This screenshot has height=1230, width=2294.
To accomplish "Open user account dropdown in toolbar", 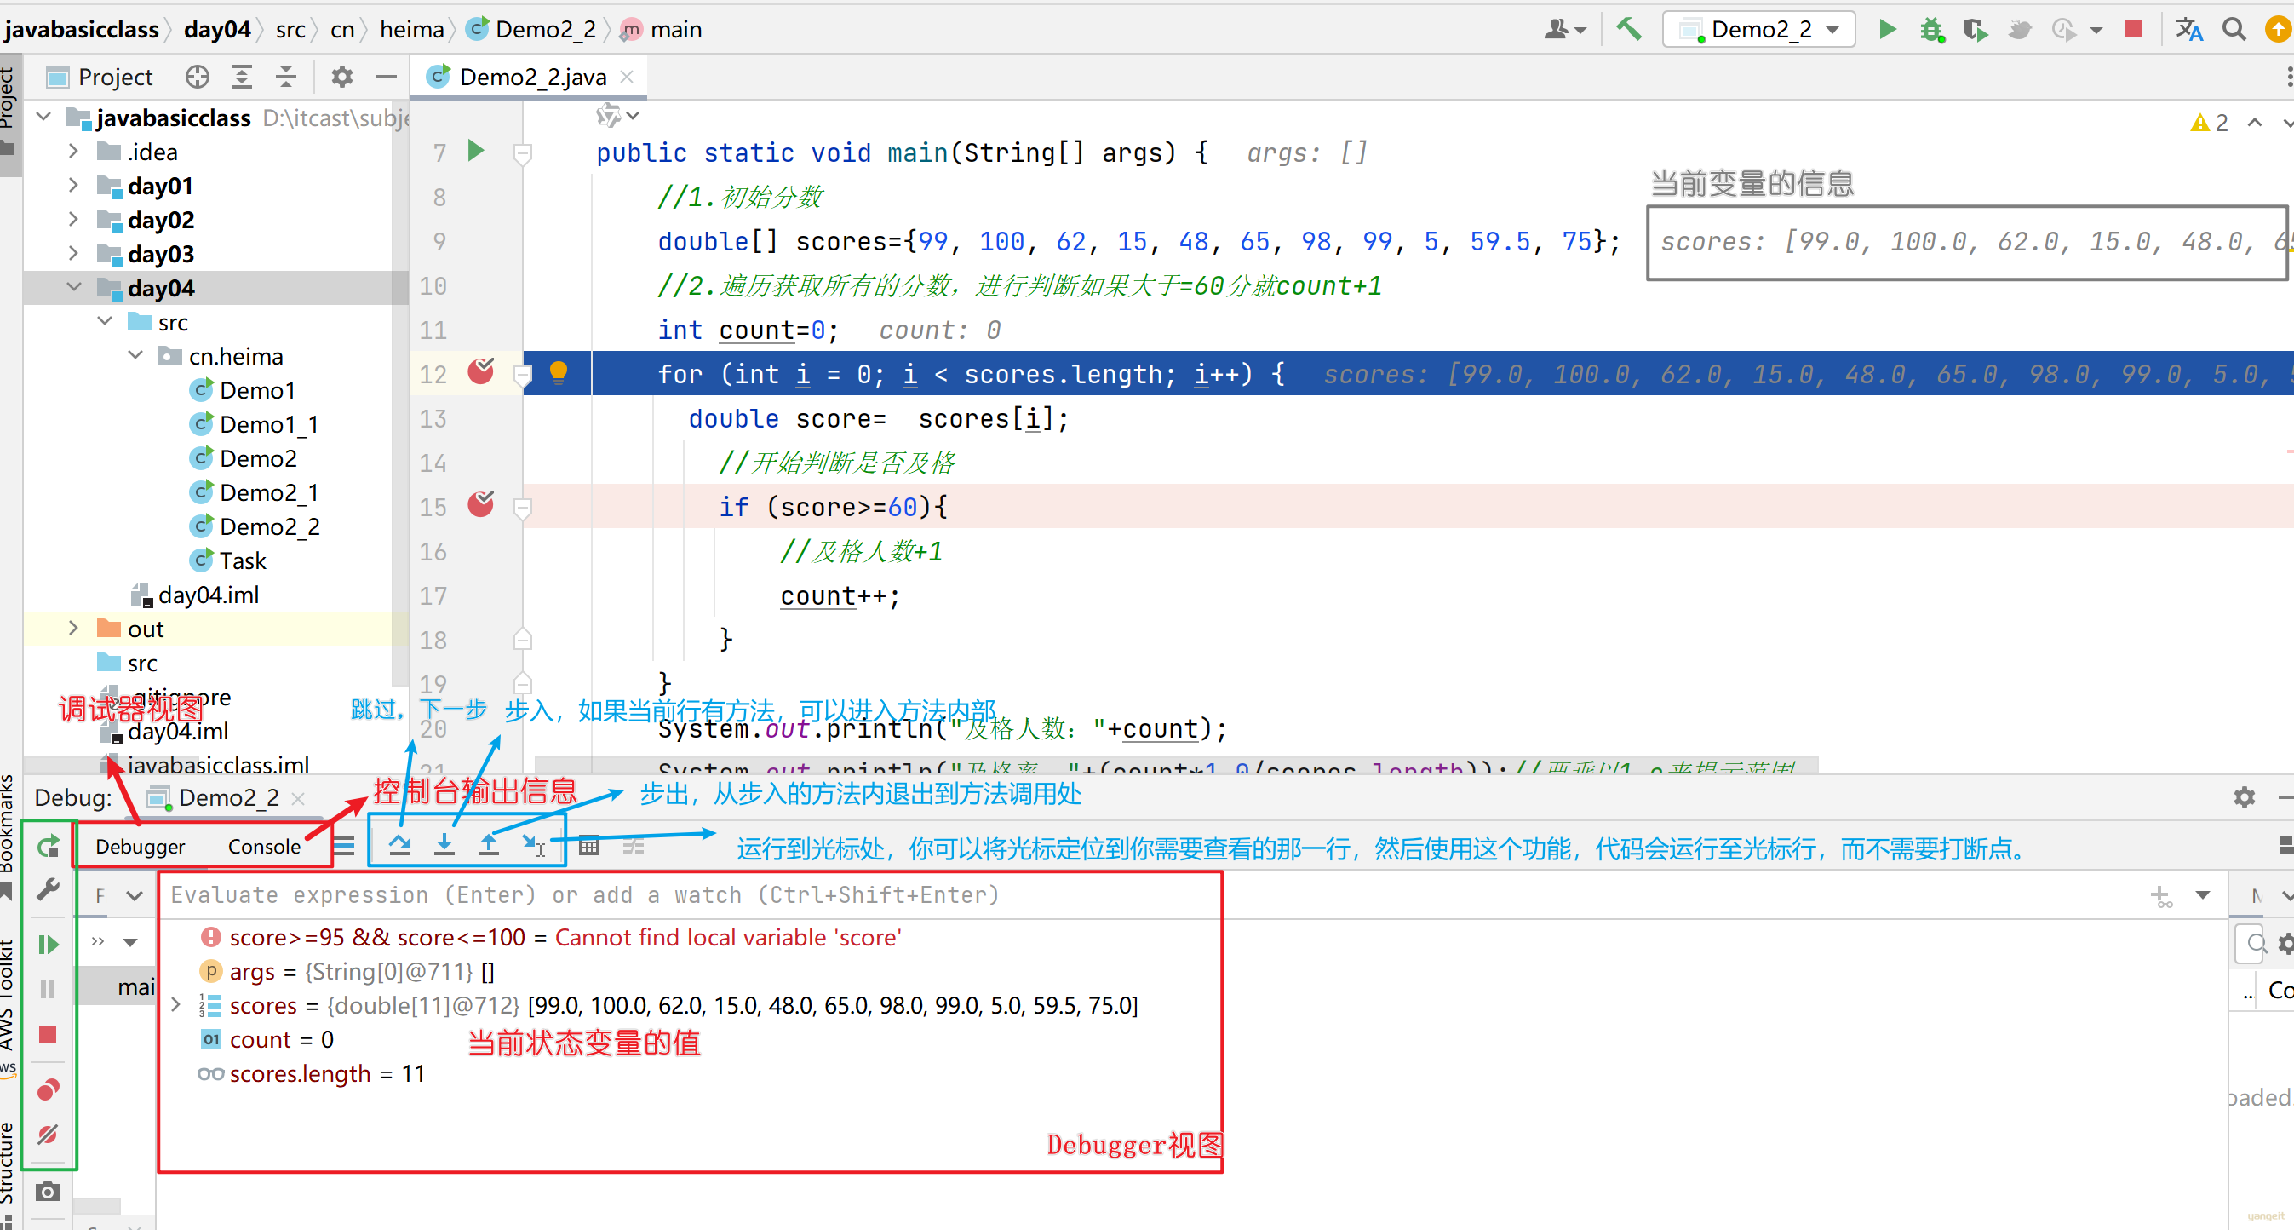I will click(1563, 30).
